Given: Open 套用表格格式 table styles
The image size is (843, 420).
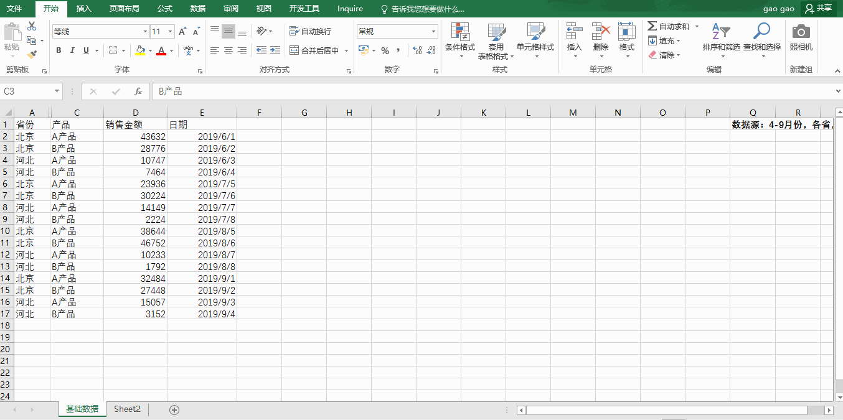Looking at the screenshot, I should point(496,40).
